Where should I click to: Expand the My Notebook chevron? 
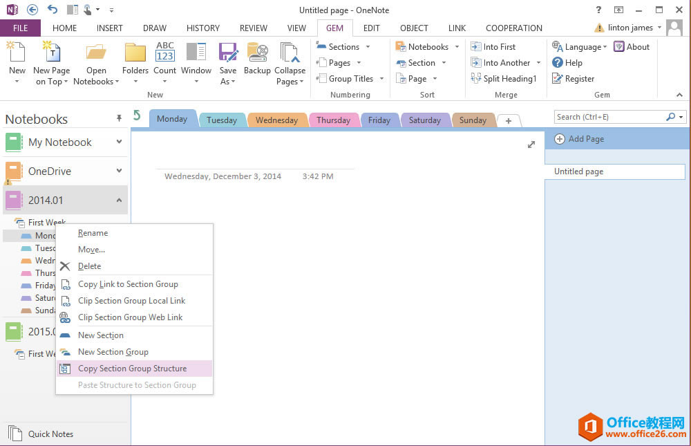click(119, 142)
